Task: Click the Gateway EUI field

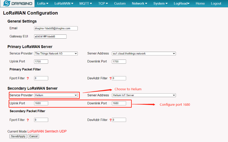Action: tap(50, 37)
